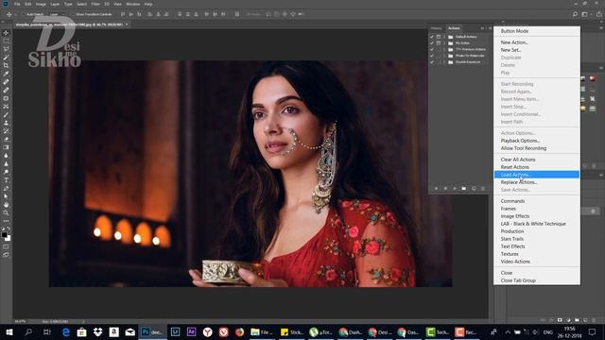The width and height of the screenshot is (605, 340).
Task: Select the Clone Stamp tool
Action: tap(6, 123)
